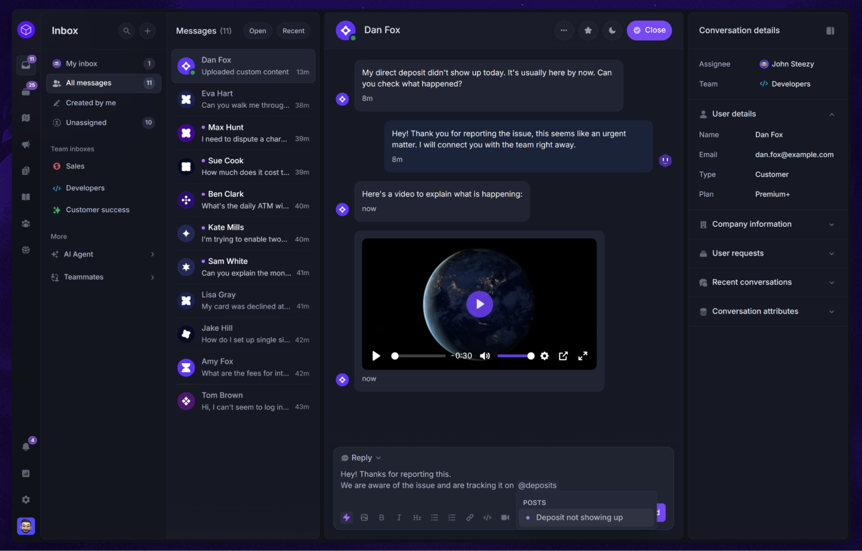Click the lightning bolt shortcuts icon in reply toolbar
862x551 pixels.
point(346,517)
